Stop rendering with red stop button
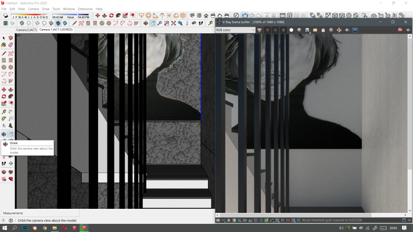413x232 pixels. (400, 30)
